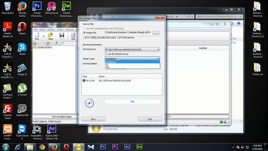Open Tools menu in PowerISO
268x151 pixels.
pyautogui.click(x=60, y=30)
